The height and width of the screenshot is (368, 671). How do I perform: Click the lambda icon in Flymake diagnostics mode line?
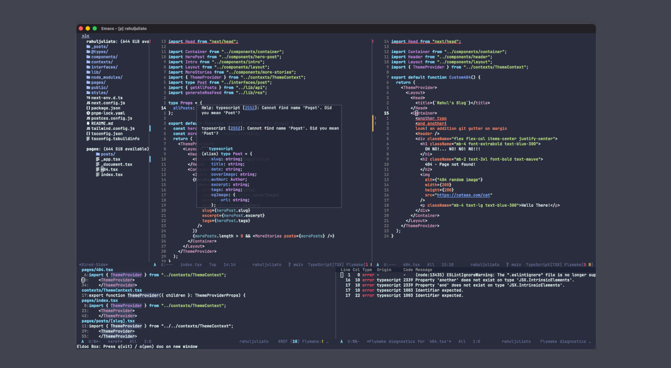click(342, 341)
